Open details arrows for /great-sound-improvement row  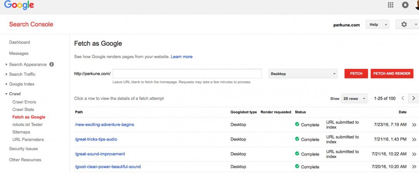coord(414,154)
